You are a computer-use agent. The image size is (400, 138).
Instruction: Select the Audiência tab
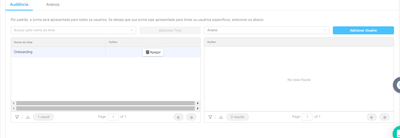(x=19, y=5)
